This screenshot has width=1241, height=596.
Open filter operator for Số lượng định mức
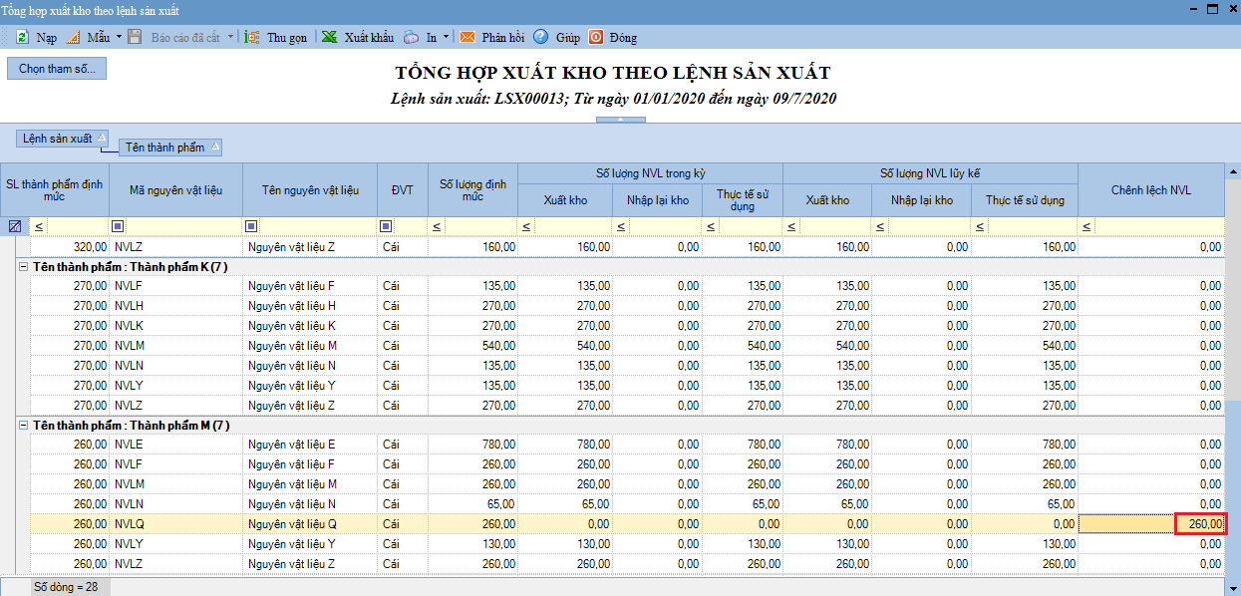pos(437,227)
